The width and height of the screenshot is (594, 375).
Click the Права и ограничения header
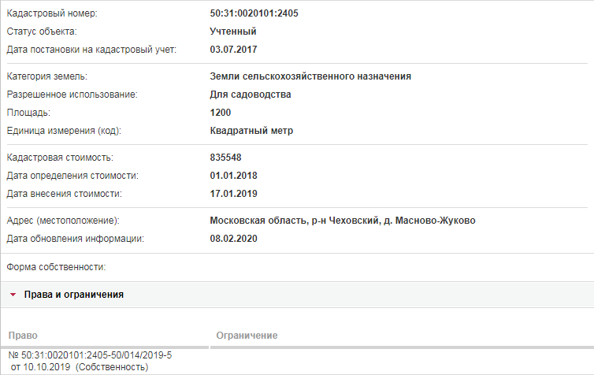74,295
